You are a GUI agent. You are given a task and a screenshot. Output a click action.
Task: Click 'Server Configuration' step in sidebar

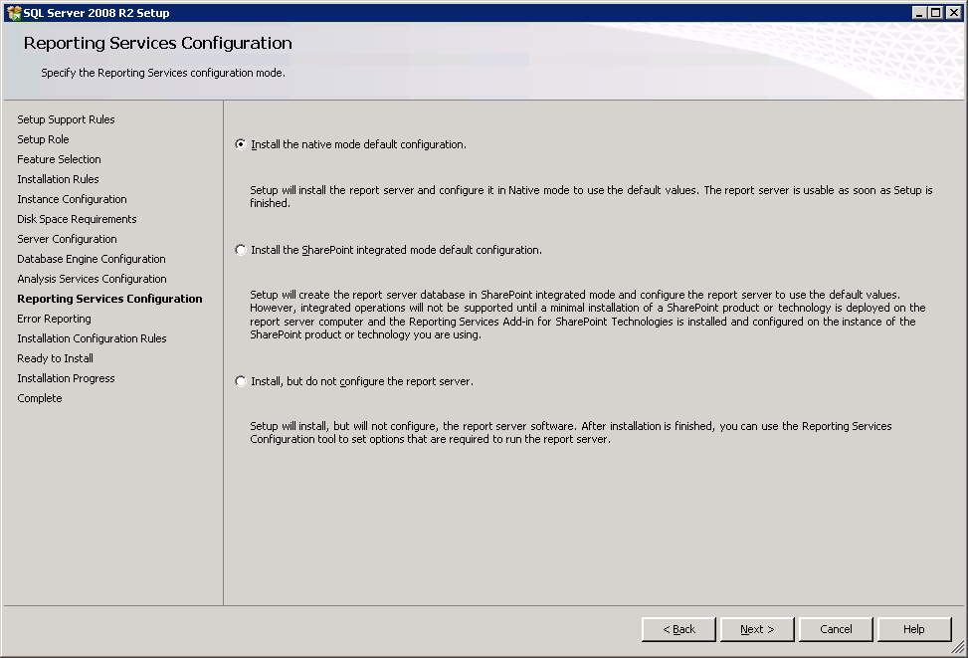67,239
